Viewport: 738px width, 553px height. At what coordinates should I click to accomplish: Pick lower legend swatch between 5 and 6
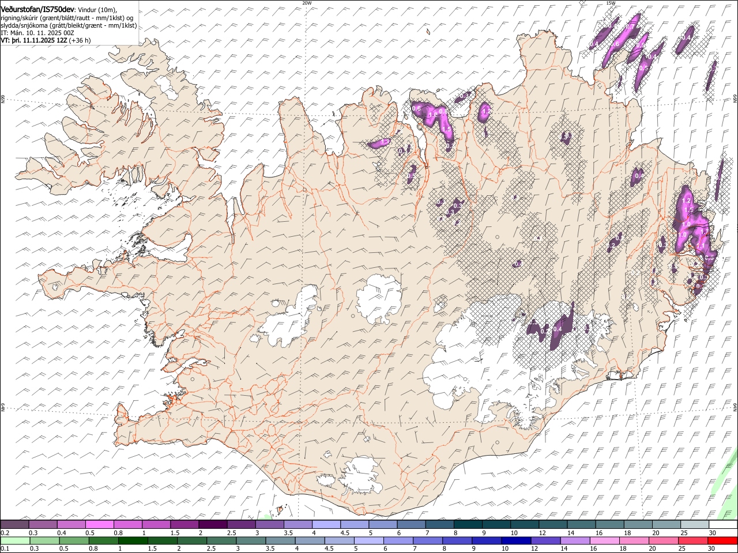click(368, 540)
